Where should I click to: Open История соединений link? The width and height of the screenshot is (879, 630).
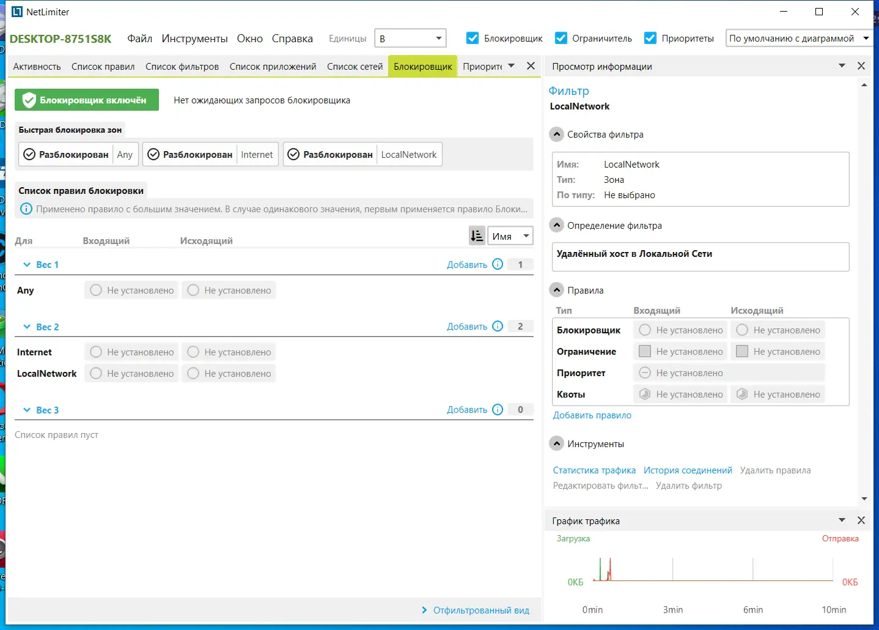tap(688, 470)
